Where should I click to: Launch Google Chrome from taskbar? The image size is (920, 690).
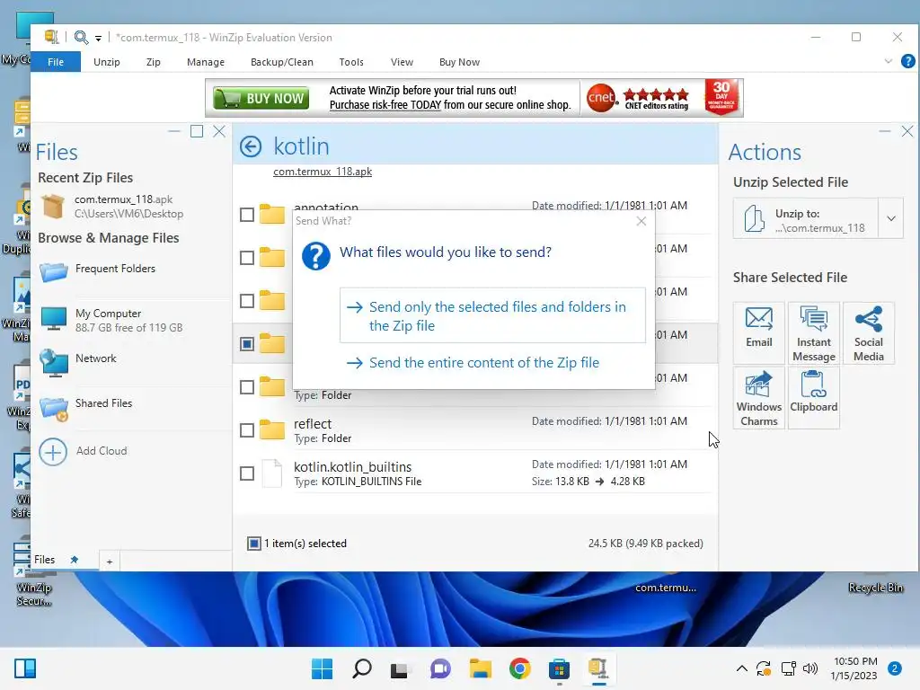pos(519,668)
